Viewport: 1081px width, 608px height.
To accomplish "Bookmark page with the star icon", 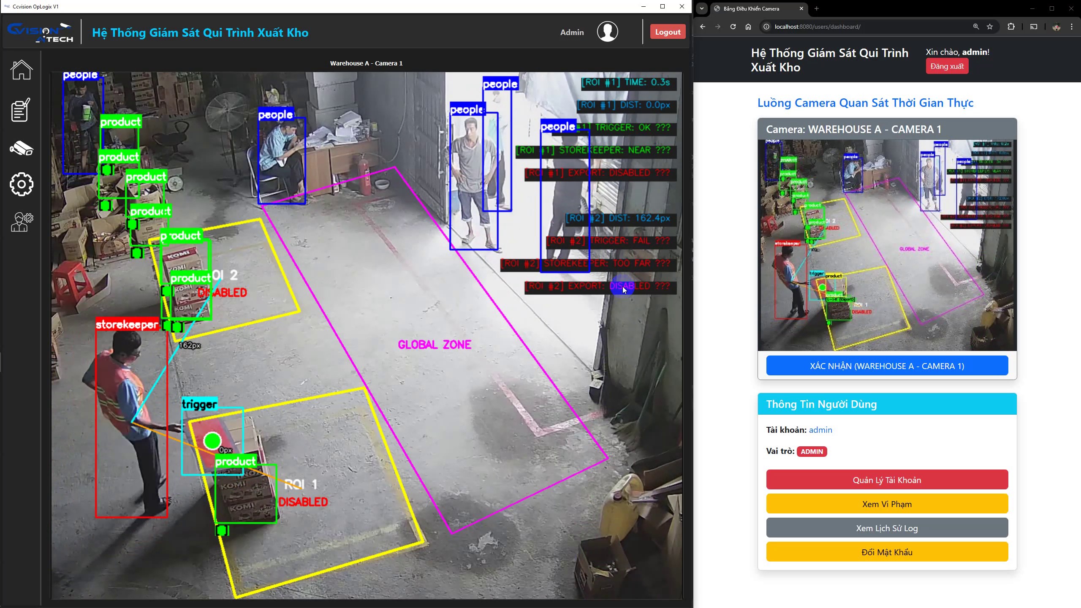I will (x=990, y=27).
